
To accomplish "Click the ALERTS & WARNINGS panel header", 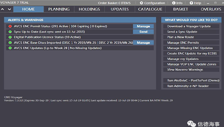I will (80, 20).
